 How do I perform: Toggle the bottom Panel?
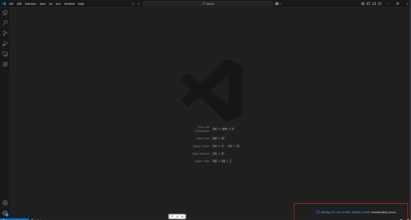click(374, 4)
